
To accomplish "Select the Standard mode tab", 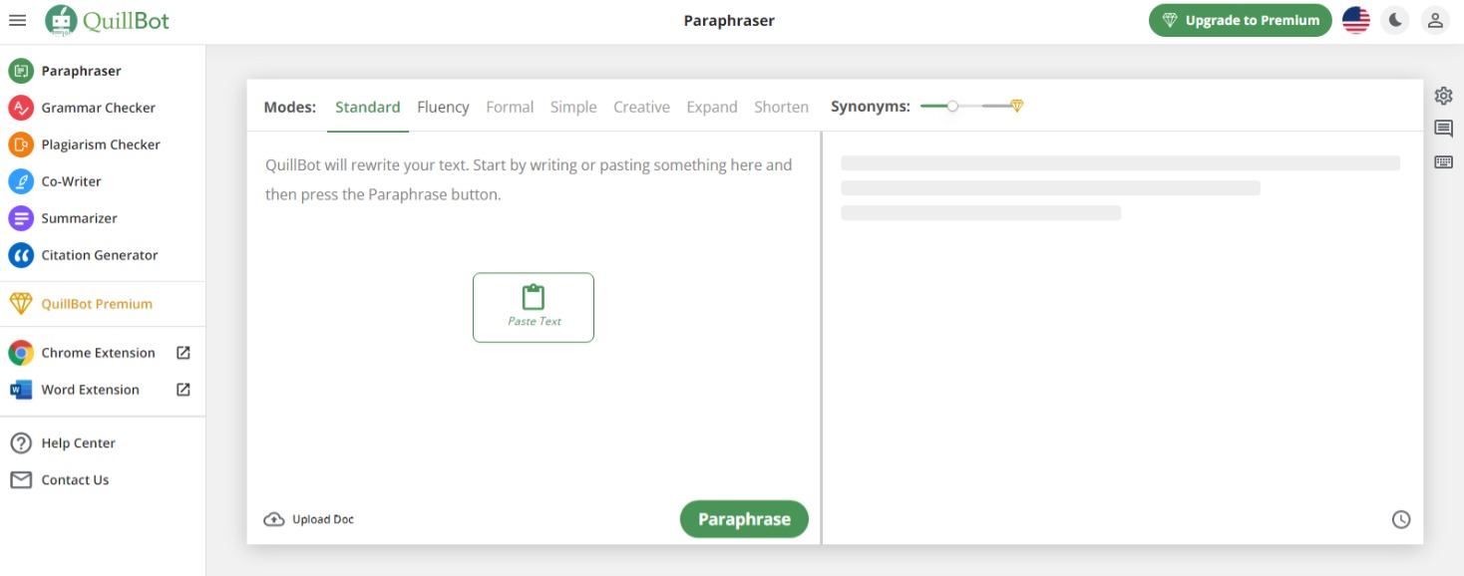I will coord(368,107).
